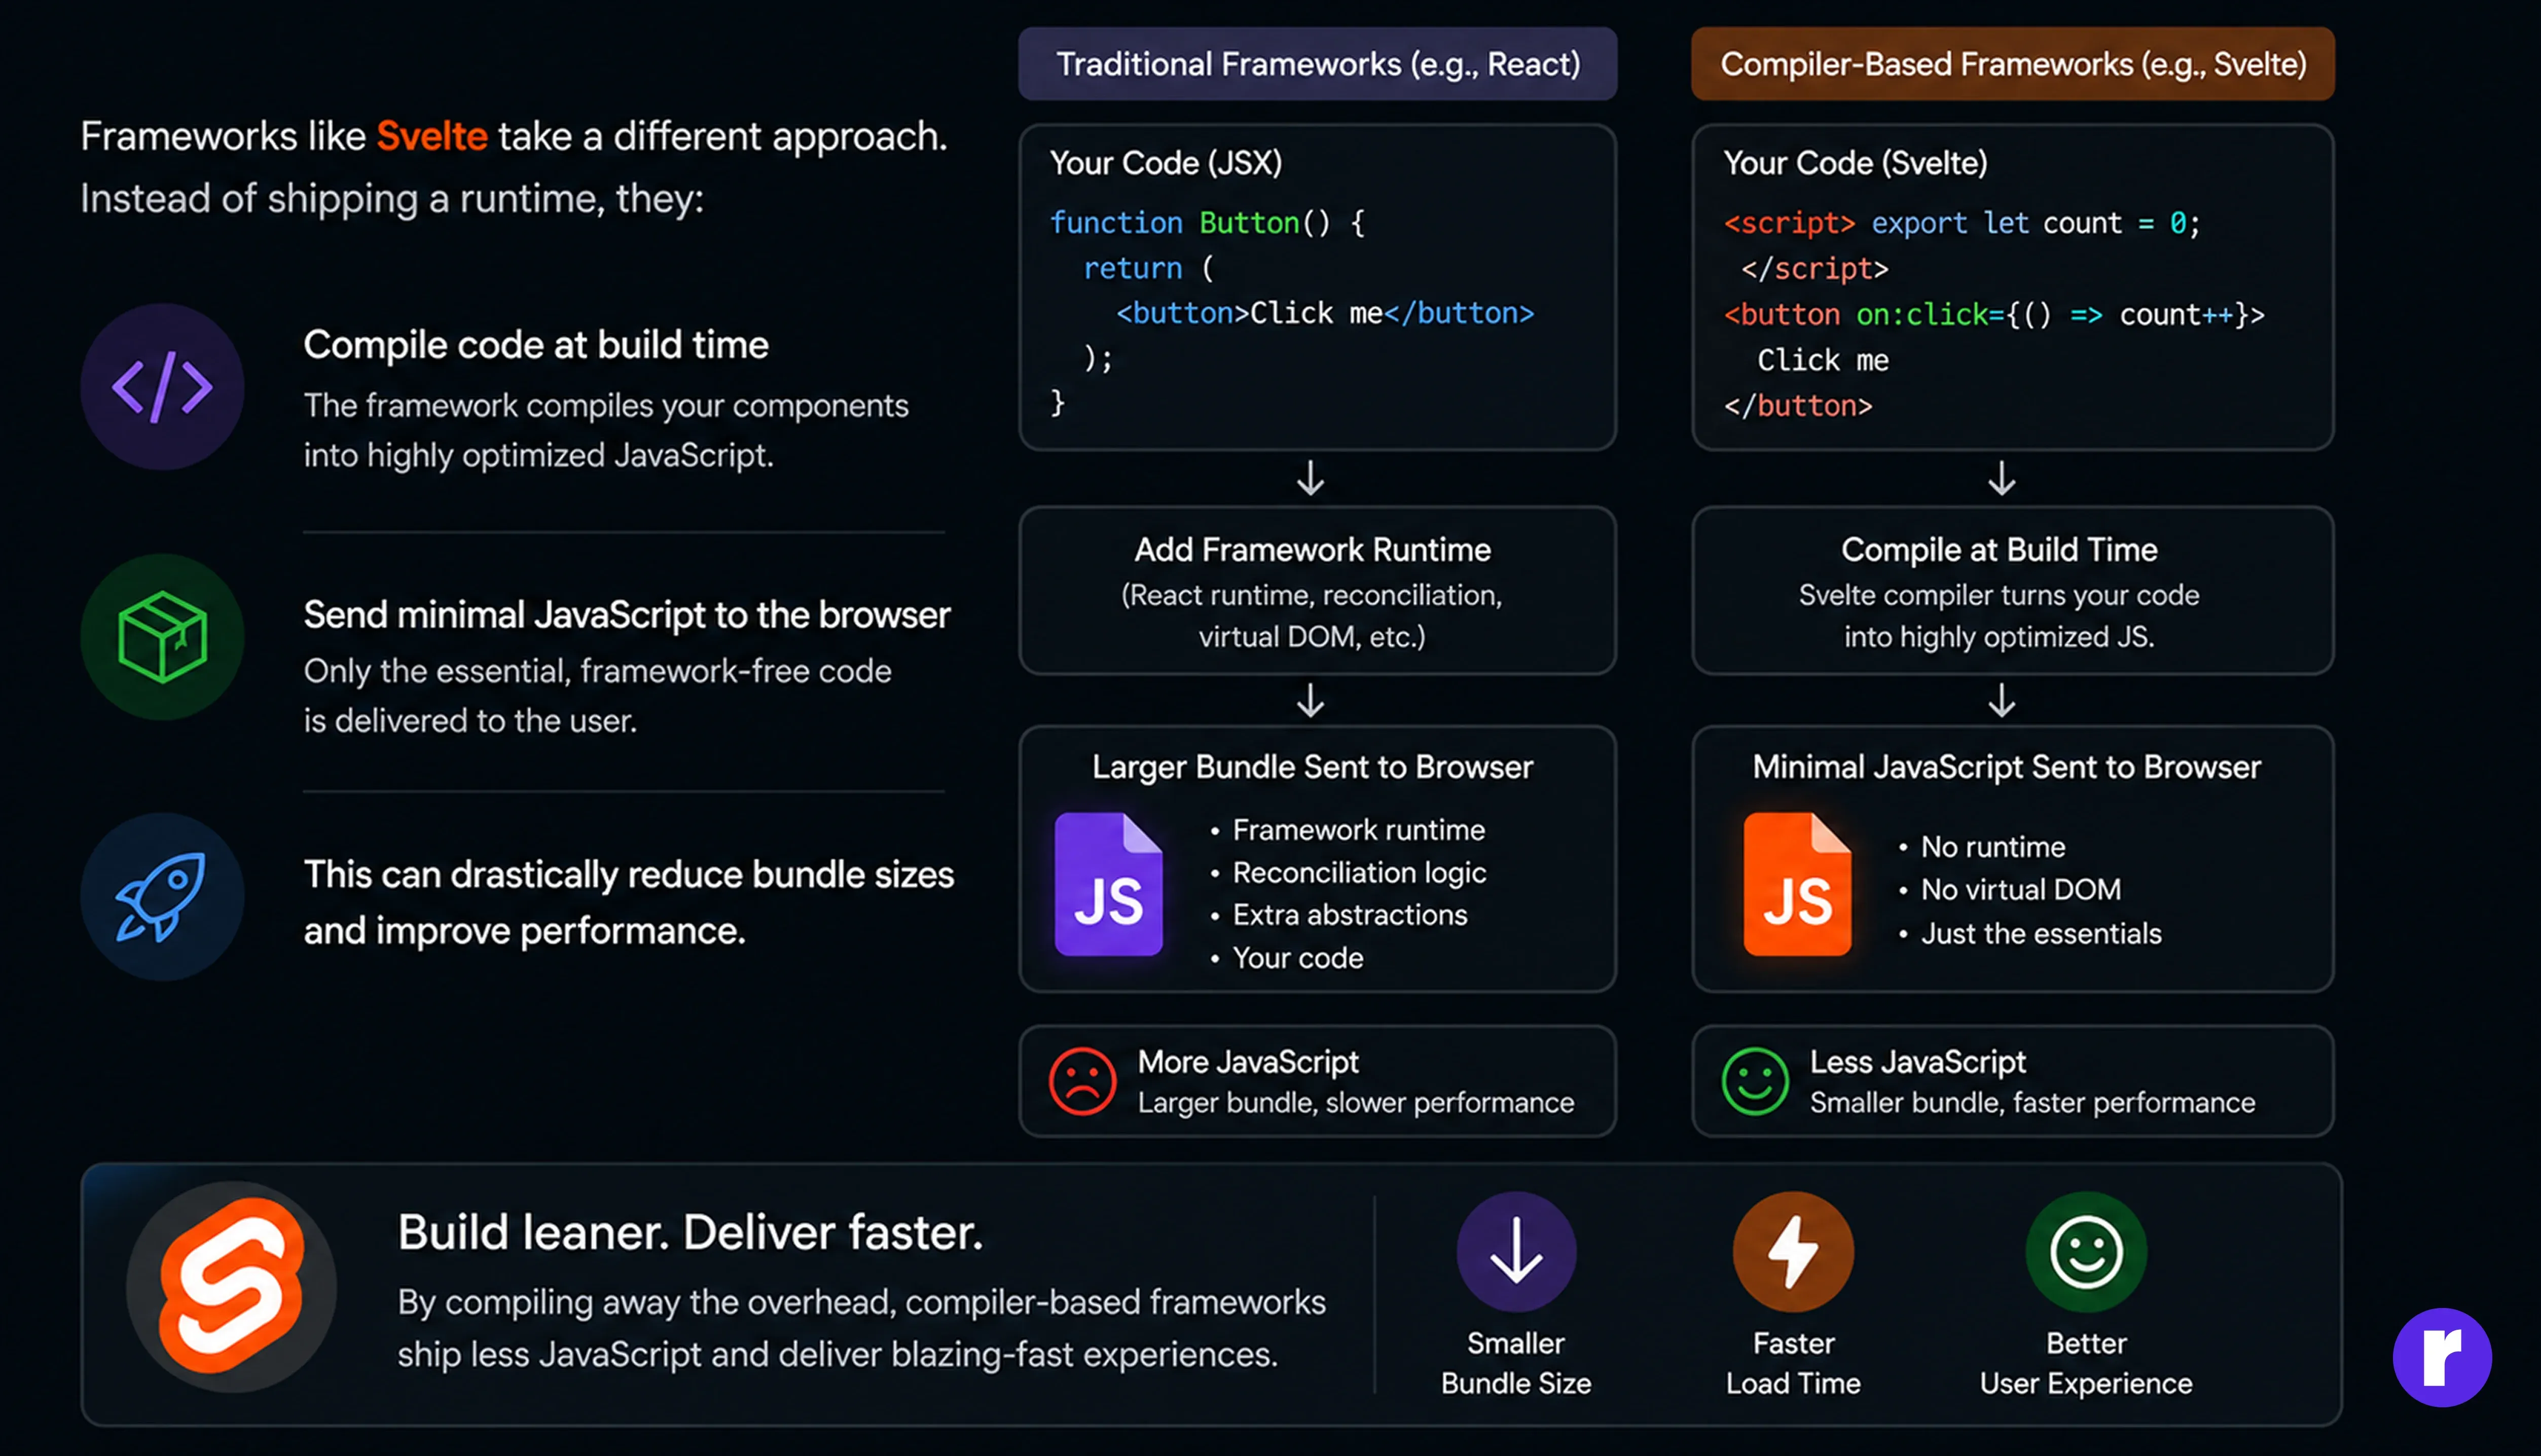Image resolution: width=2541 pixels, height=1456 pixels.
Task: Click Svelte compiler turns your code description
Action: coord(1999,615)
